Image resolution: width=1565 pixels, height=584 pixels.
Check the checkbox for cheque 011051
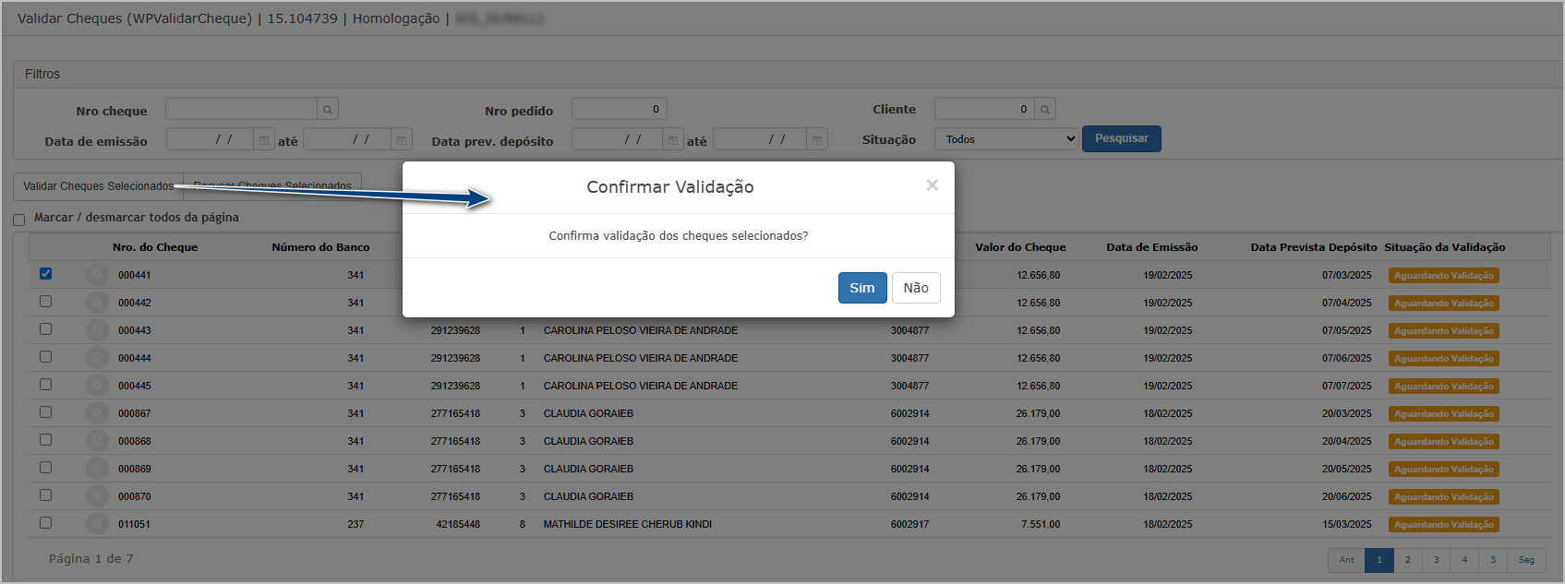[46, 523]
